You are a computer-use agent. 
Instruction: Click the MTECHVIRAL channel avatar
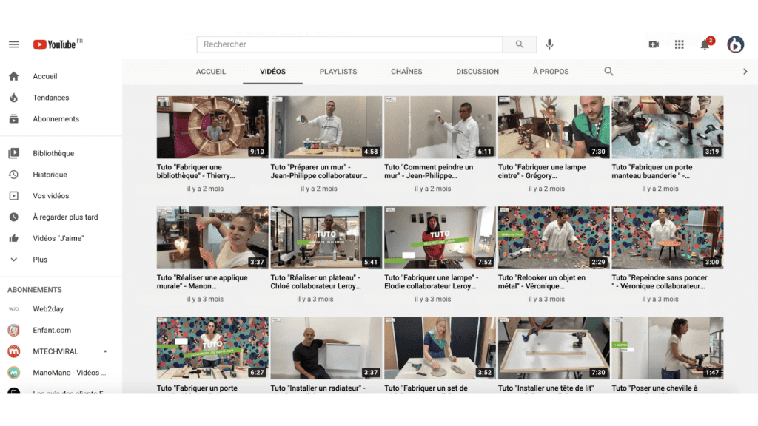[13, 351]
